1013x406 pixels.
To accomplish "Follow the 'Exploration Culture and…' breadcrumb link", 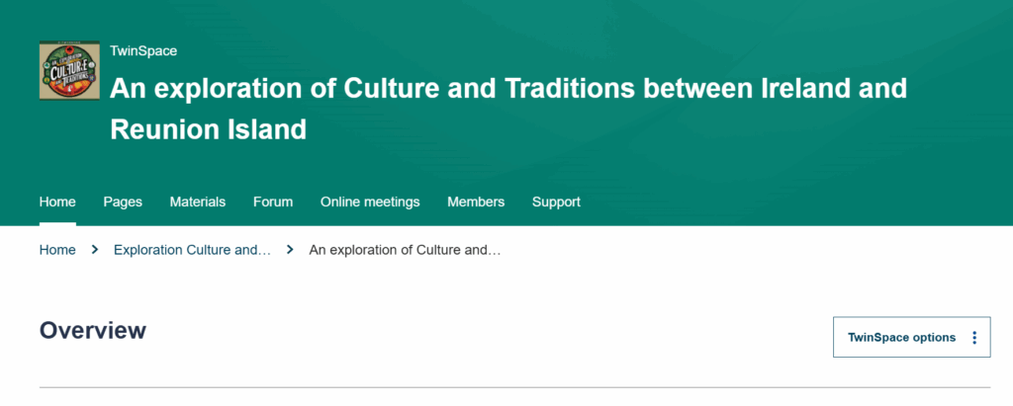I will [192, 250].
